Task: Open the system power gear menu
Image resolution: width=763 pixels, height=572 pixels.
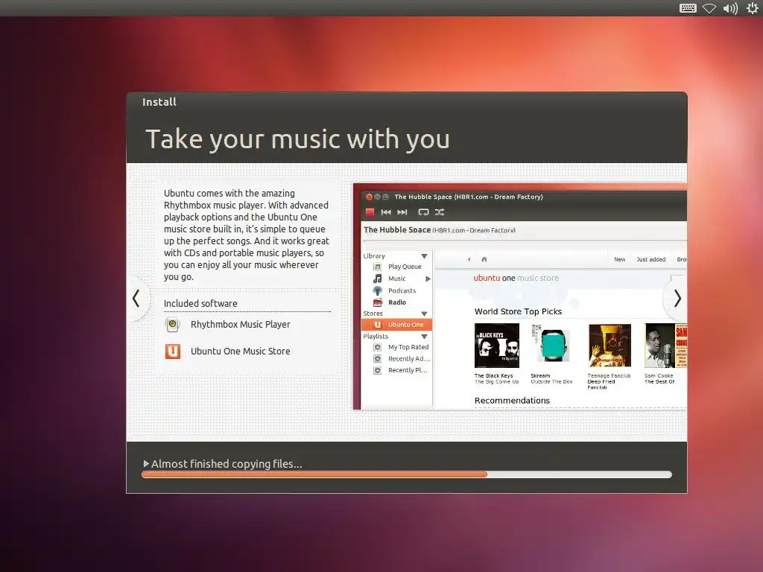Action: [x=753, y=8]
